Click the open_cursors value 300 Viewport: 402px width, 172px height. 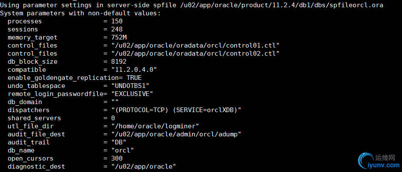pyautogui.click(x=117, y=158)
